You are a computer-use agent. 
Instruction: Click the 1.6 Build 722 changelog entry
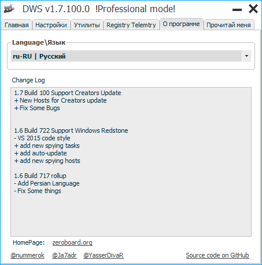tap(71, 130)
